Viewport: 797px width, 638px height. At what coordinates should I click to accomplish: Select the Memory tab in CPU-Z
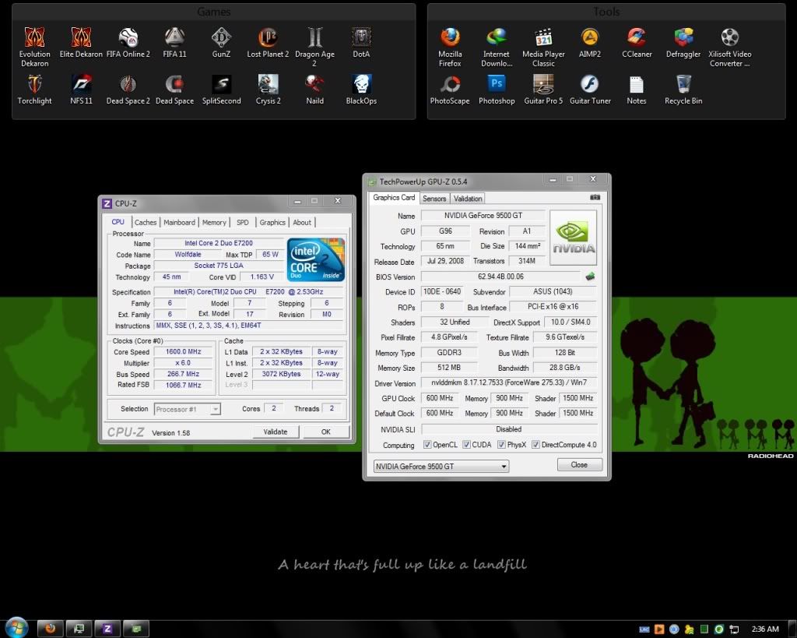tap(214, 222)
